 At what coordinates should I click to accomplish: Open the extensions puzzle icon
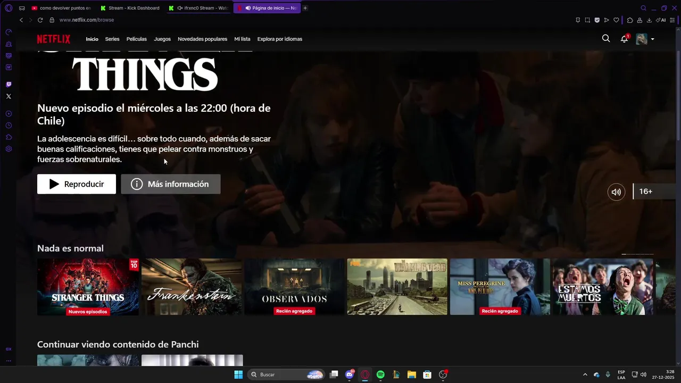630,20
